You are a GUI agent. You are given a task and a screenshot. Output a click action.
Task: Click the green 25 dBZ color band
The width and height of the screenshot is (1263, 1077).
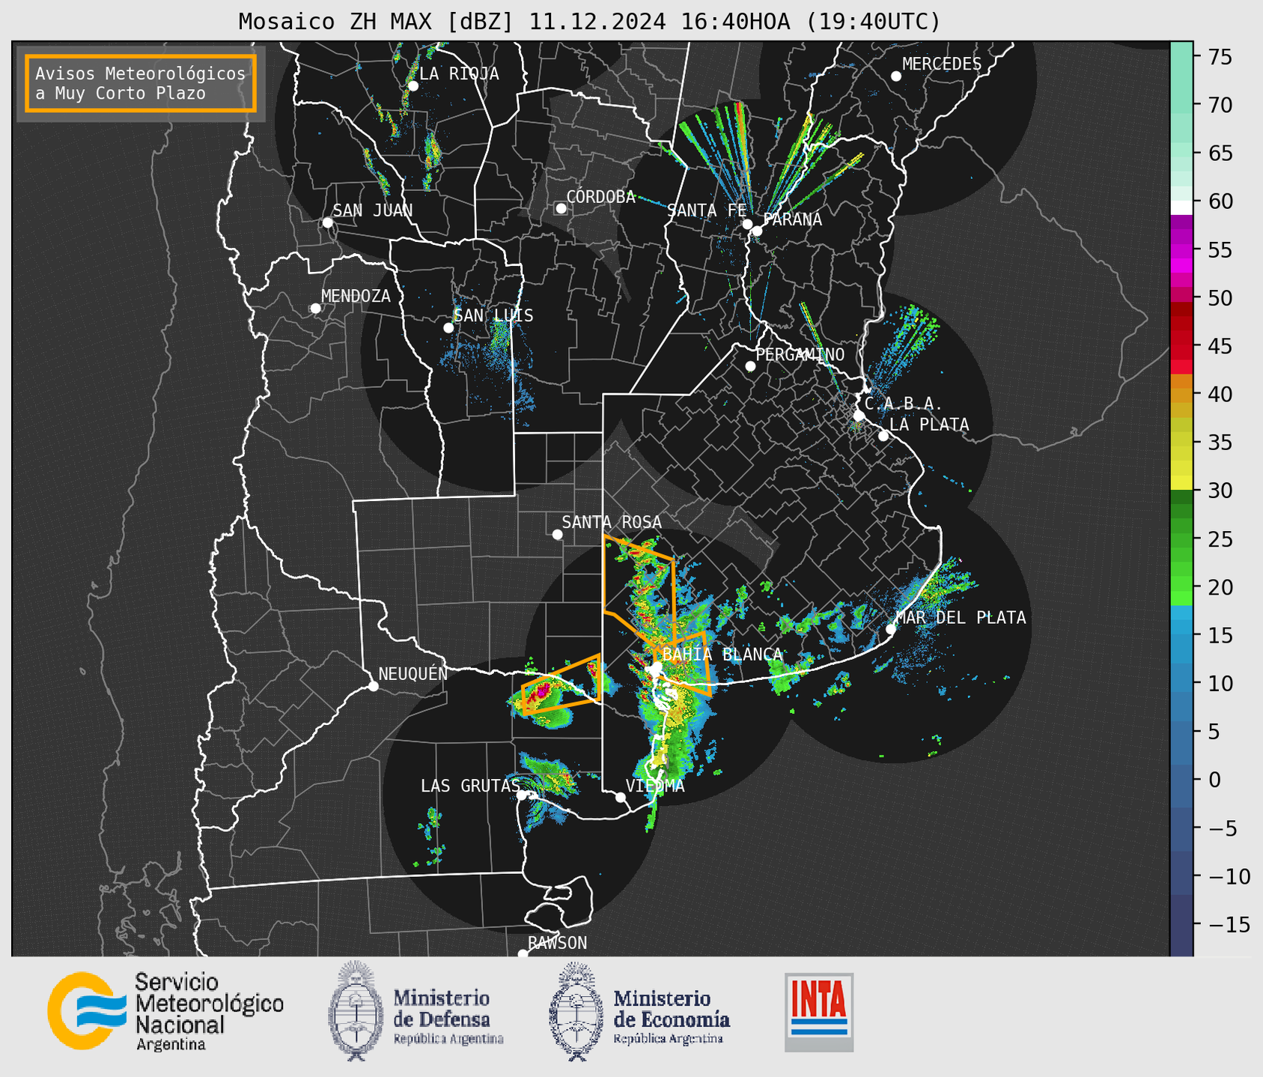[x=1181, y=538]
